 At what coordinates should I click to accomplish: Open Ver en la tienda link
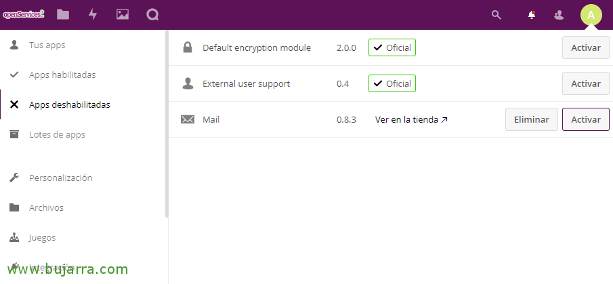(x=411, y=119)
